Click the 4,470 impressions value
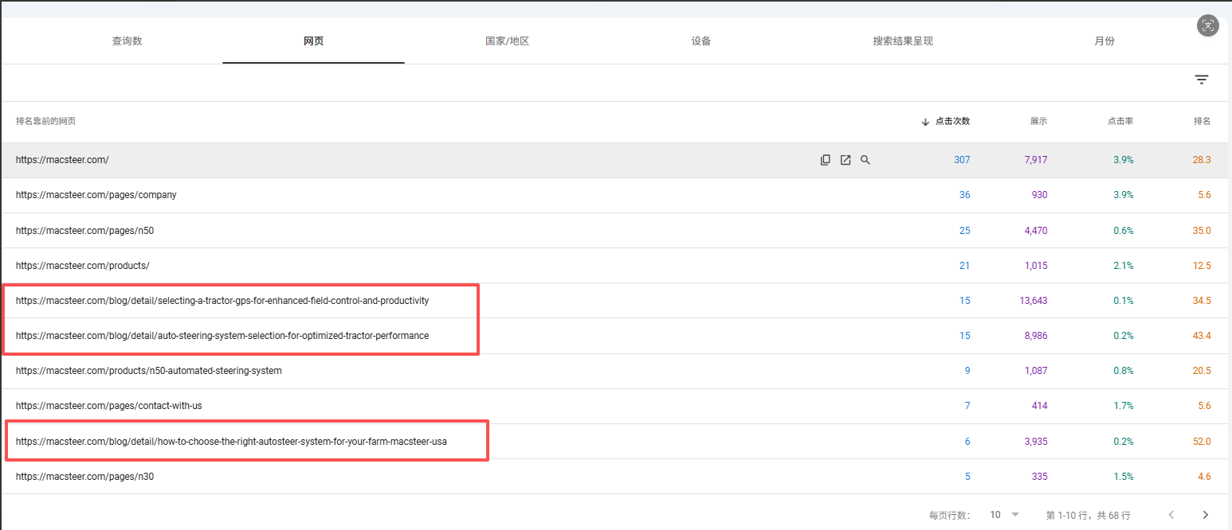Viewport: 1232px width, 530px height. tap(1036, 231)
